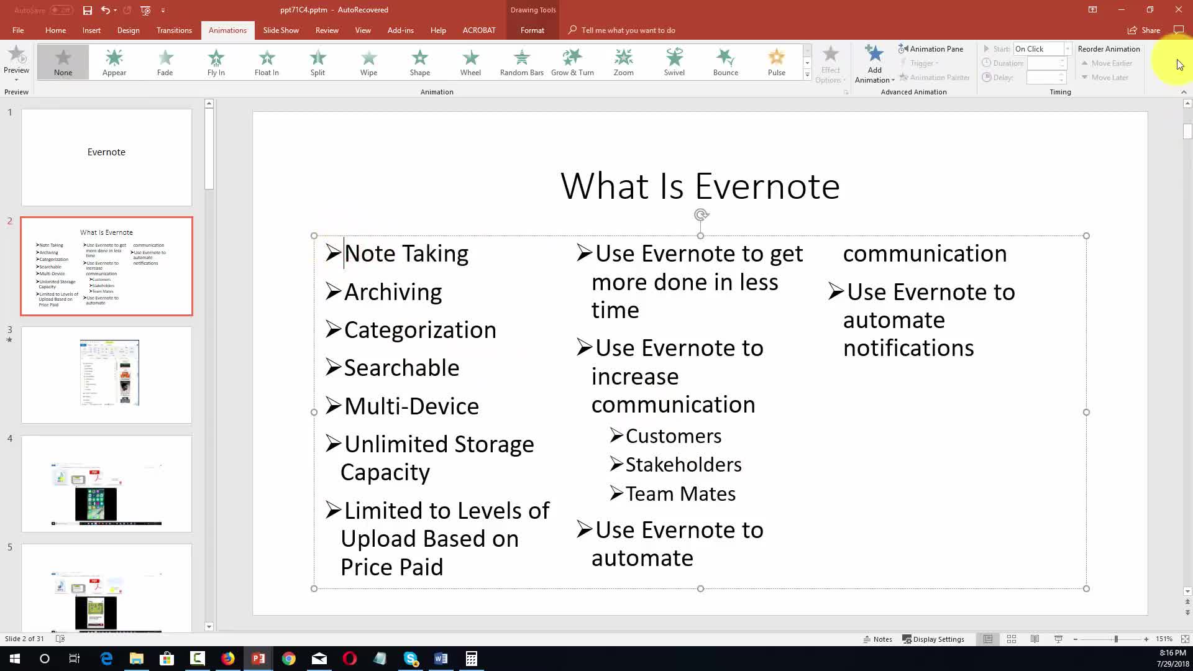Screen dimensions: 1193x671
Task: Apply the Fade animation effect
Action: tap(165, 62)
